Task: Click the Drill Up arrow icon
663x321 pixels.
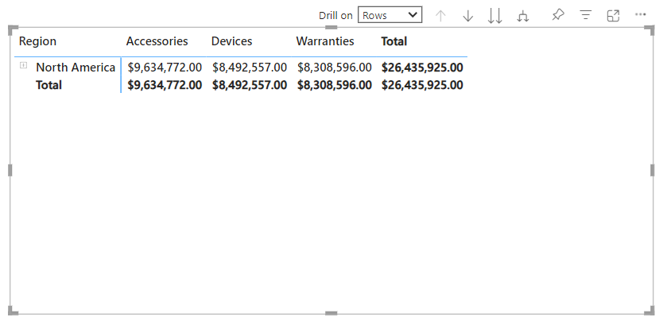Action: coord(441,16)
